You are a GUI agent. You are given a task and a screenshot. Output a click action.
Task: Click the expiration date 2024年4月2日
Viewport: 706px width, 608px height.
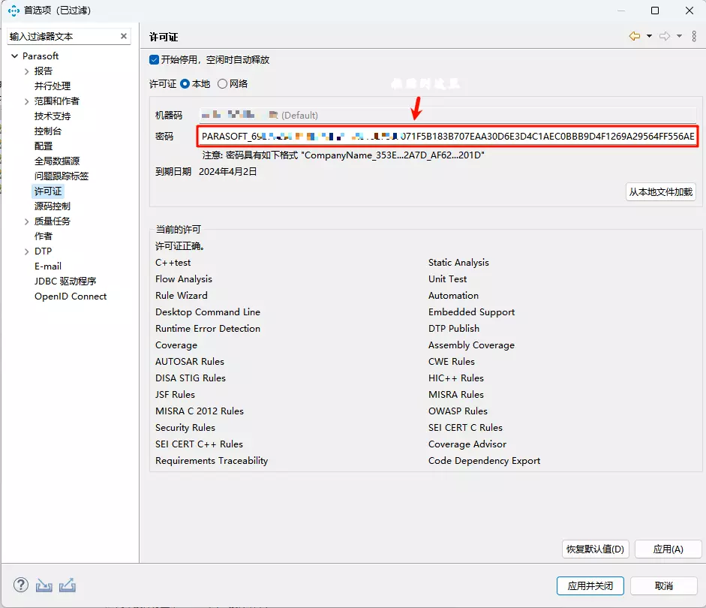coord(228,172)
